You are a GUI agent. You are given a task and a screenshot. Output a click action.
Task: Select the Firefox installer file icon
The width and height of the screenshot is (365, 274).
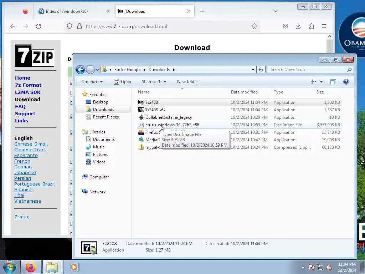pyautogui.click(x=141, y=132)
